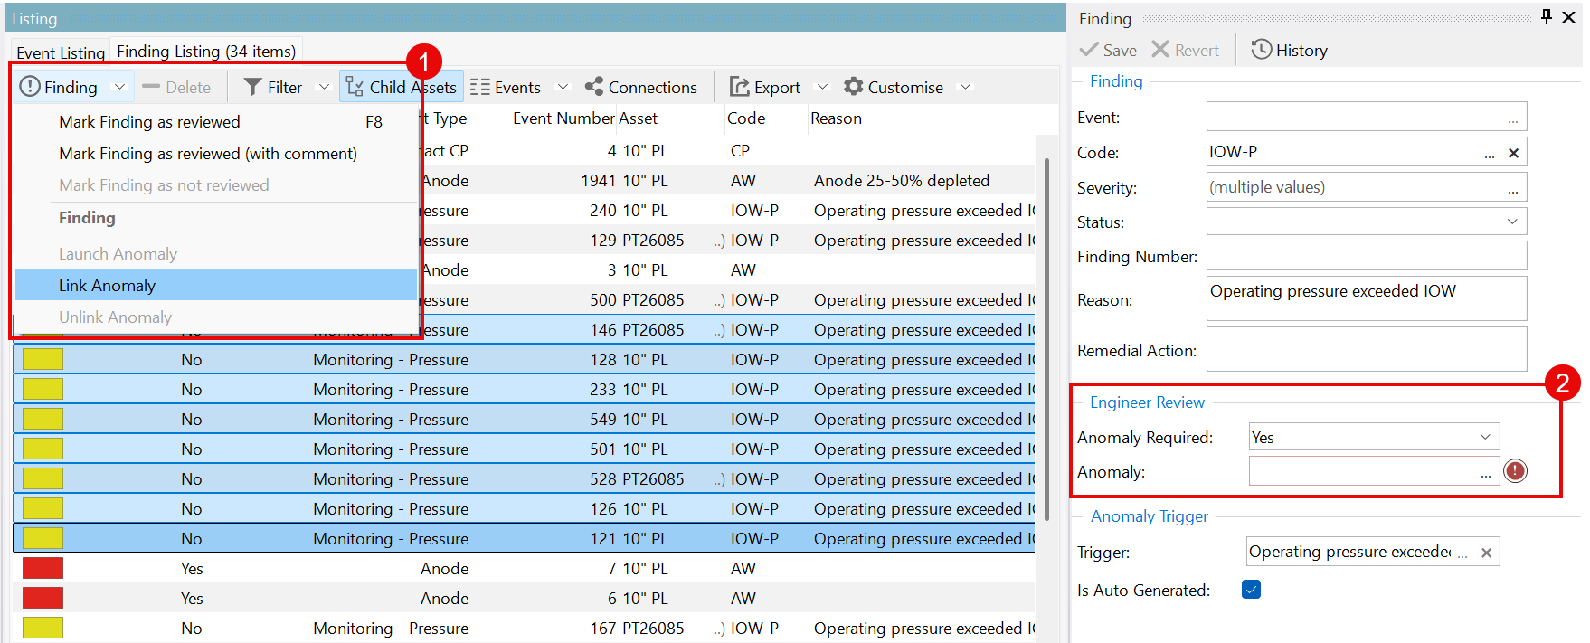The width and height of the screenshot is (1590, 643).
Task: Switch to the Finding Listing tab
Action: [206, 52]
